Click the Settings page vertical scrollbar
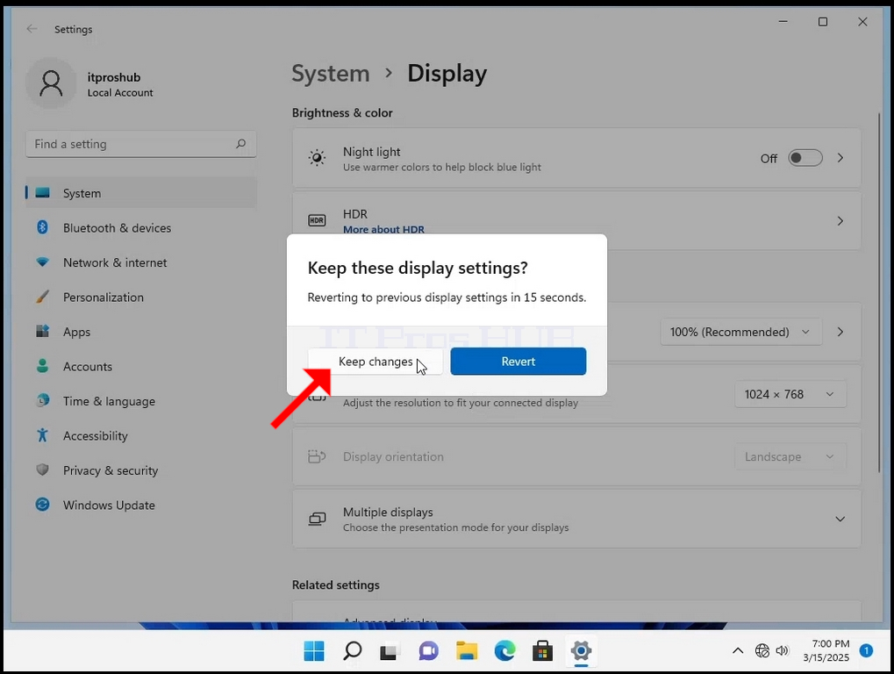The width and height of the screenshot is (894, 674). pyautogui.click(x=879, y=292)
